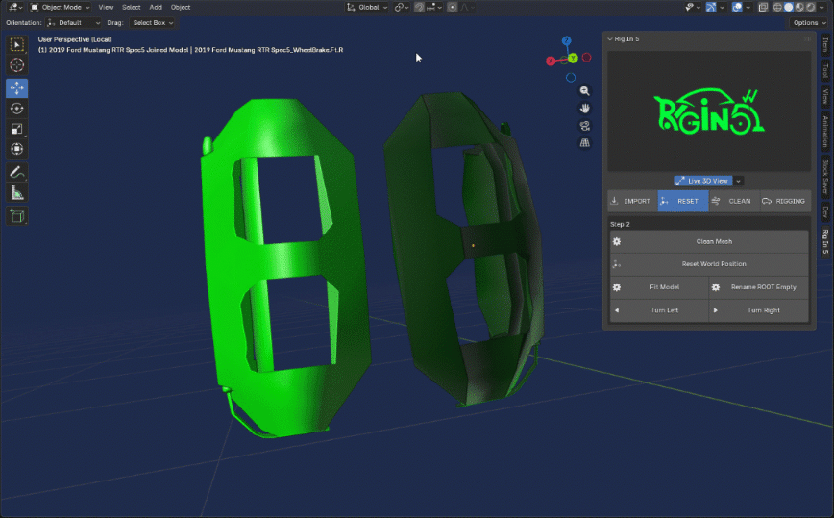The image size is (834, 518).
Task: Open the Item sidebar tab
Action: click(x=825, y=46)
